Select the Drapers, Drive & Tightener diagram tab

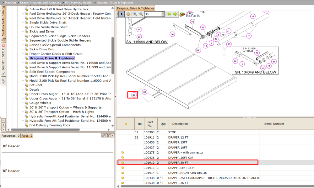136,8
